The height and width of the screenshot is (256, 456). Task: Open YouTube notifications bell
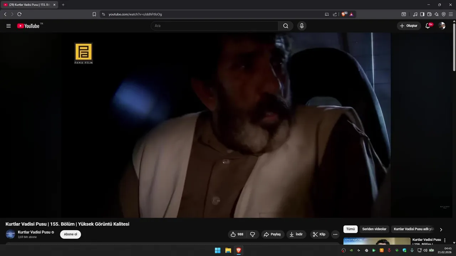point(428,26)
